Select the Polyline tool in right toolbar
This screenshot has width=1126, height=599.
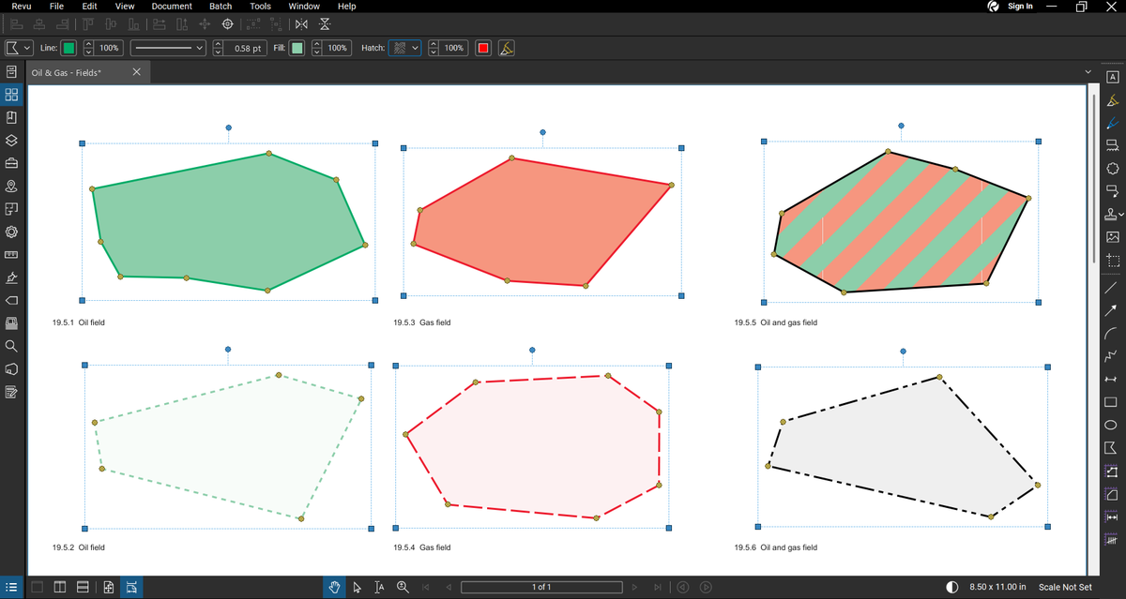coord(1112,356)
